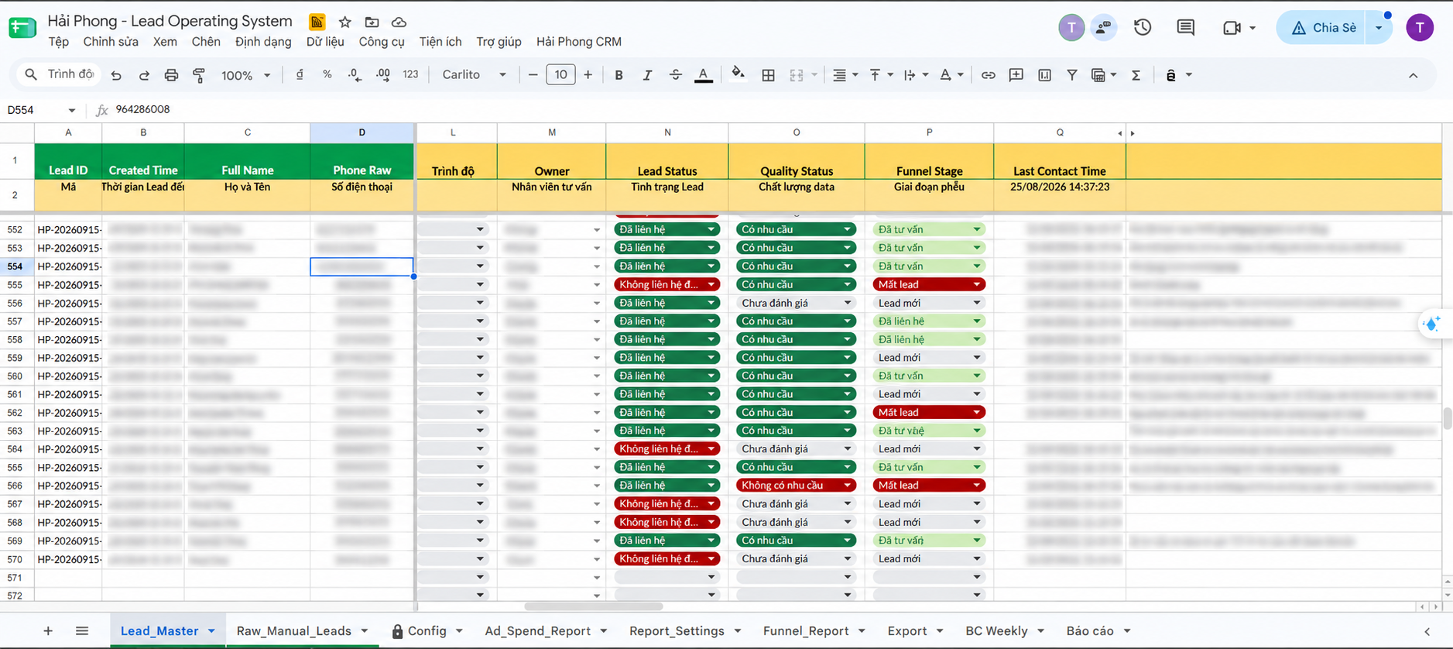
Task: Click the font size input field
Action: click(x=560, y=75)
